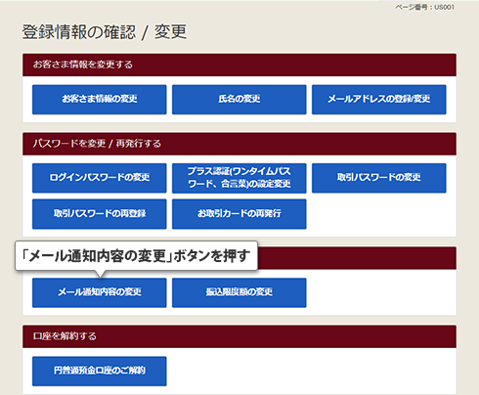
Task: Select メールアドレスの登録/変更 button
Action: click(379, 100)
